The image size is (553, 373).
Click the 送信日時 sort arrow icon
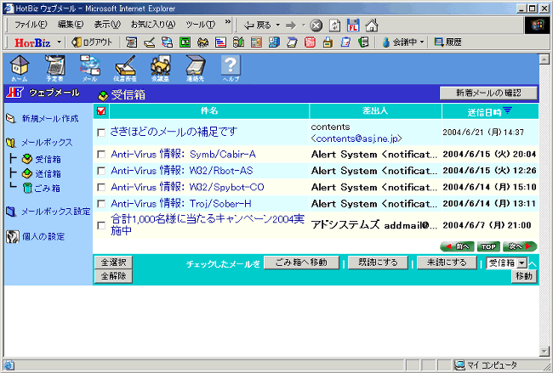tap(507, 111)
